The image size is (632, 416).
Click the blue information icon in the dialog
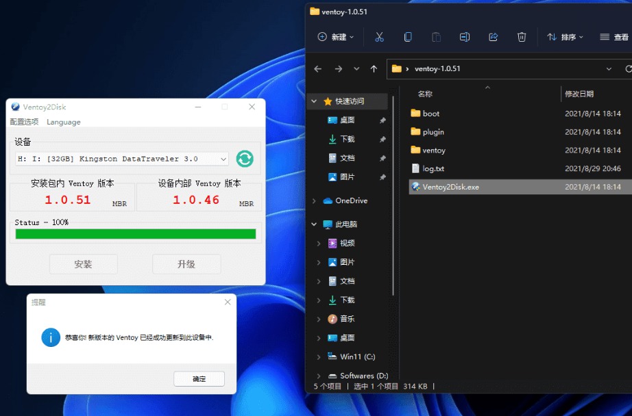coord(51,337)
